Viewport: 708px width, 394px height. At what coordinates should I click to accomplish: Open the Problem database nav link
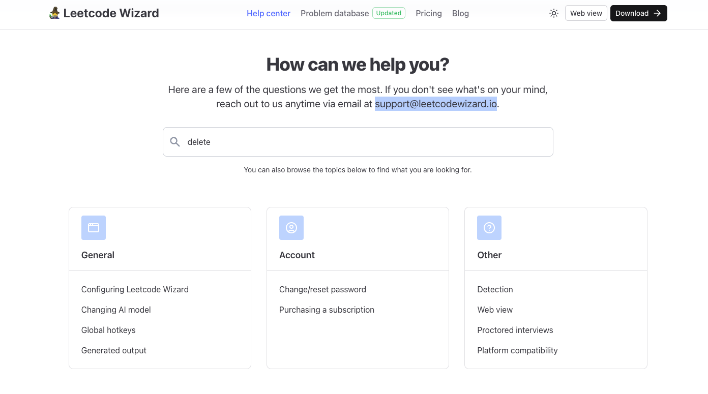coord(335,13)
